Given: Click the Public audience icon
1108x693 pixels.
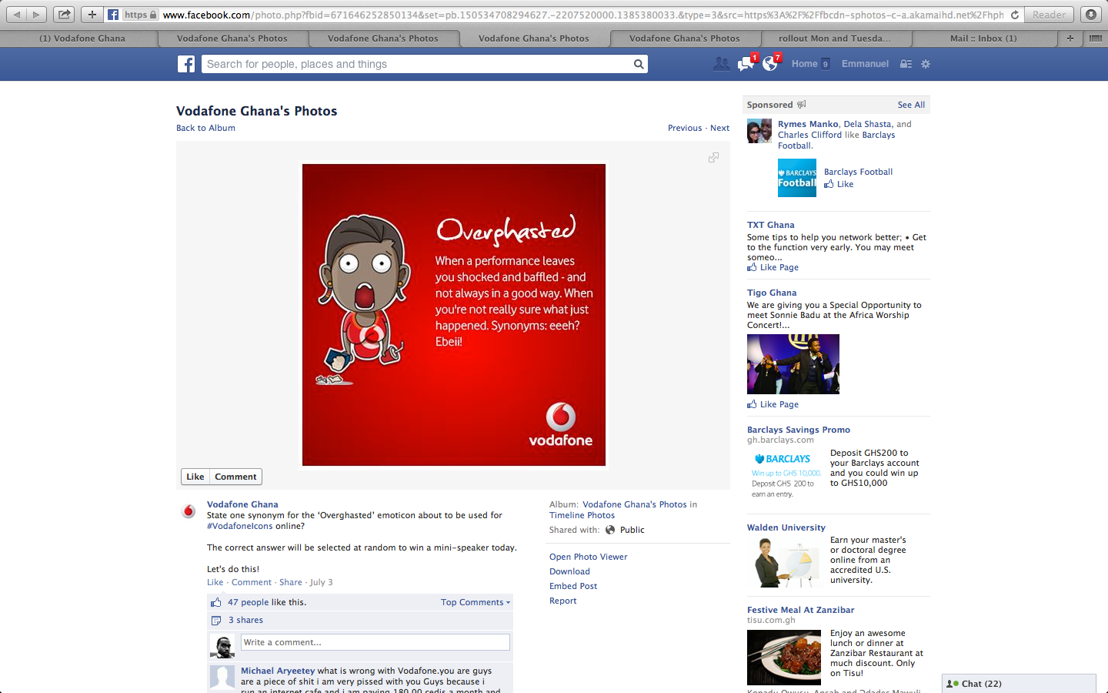Looking at the screenshot, I should coord(610,530).
